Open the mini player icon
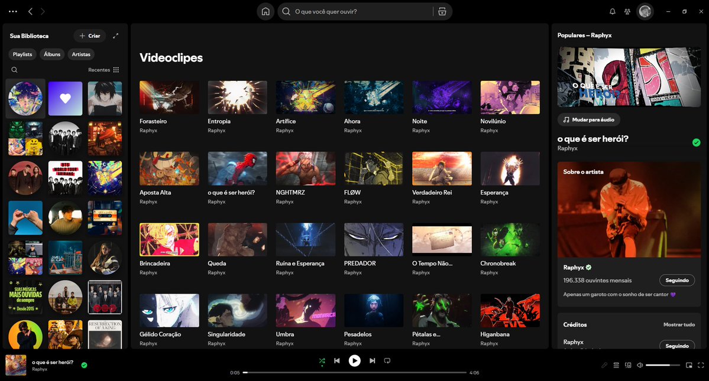Viewport: 709px width, 381px height. (689, 365)
